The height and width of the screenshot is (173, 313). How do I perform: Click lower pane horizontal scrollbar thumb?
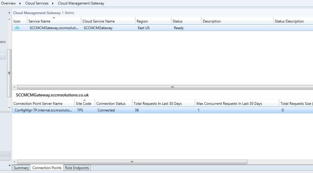(132, 162)
